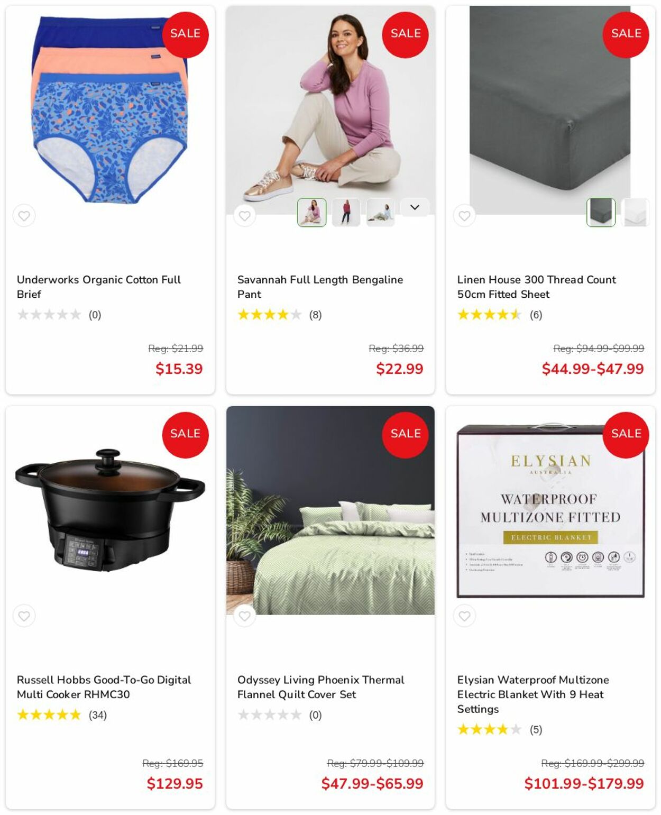The height and width of the screenshot is (815, 661).
Task: Click the Odyssey Living quilt cover product image
Action: pyautogui.click(x=331, y=510)
